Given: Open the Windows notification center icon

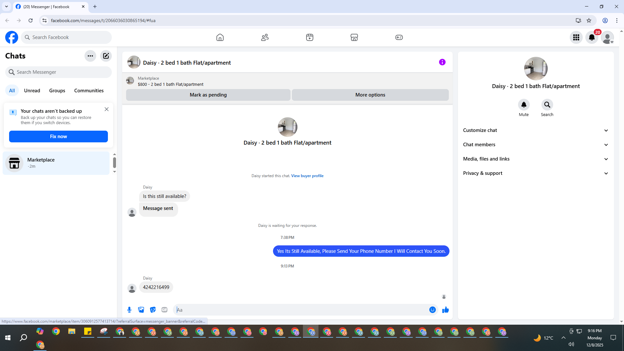Looking at the screenshot, I should 613,338.
